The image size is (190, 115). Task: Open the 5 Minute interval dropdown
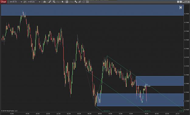[34, 2]
